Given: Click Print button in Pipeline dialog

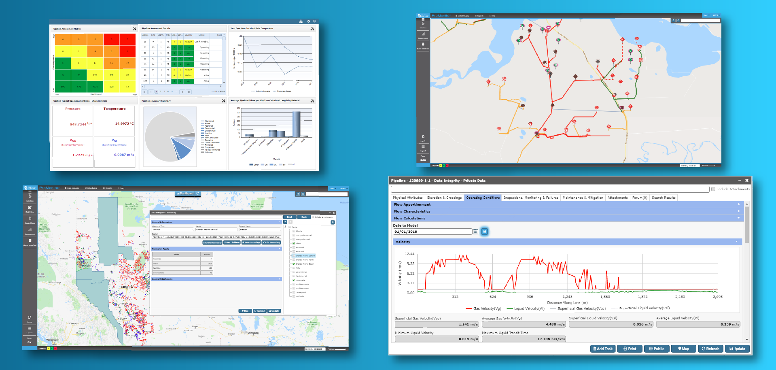Looking at the screenshot, I should pyautogui.click(x=630, y=349).
